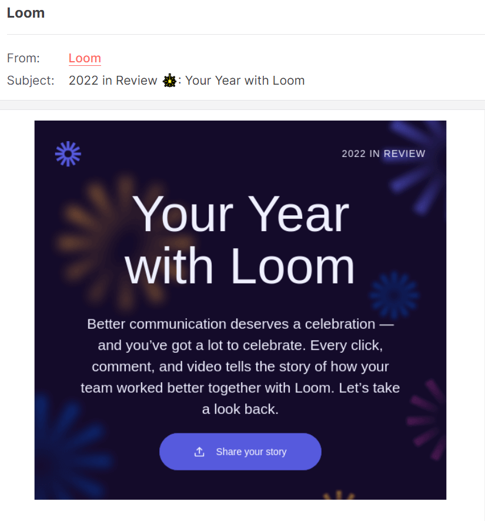Select the "2022 IN REVIEW" banner label
Screen dimensions: 485x521
coord(383,153)
